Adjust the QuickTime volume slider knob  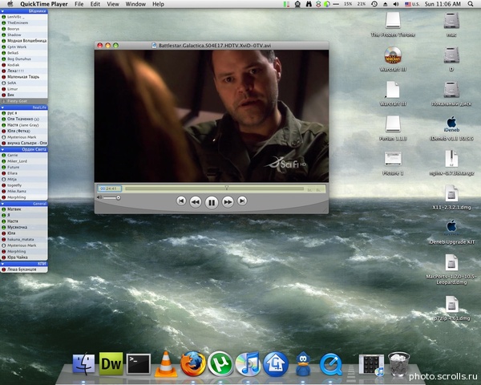pyautogui.click(x=118, y=198)
